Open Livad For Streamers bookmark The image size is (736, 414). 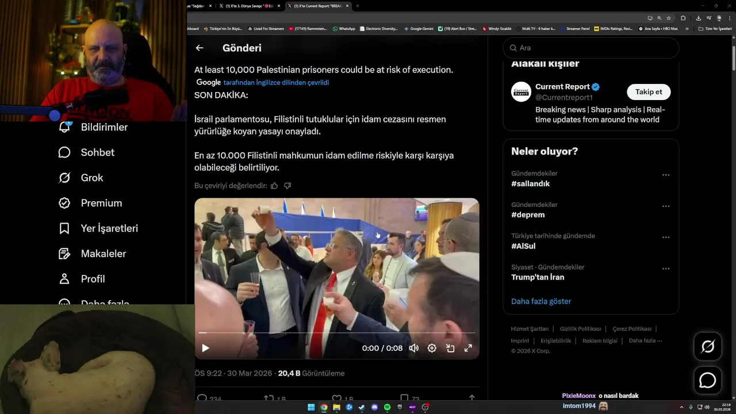tap(266, 28)
